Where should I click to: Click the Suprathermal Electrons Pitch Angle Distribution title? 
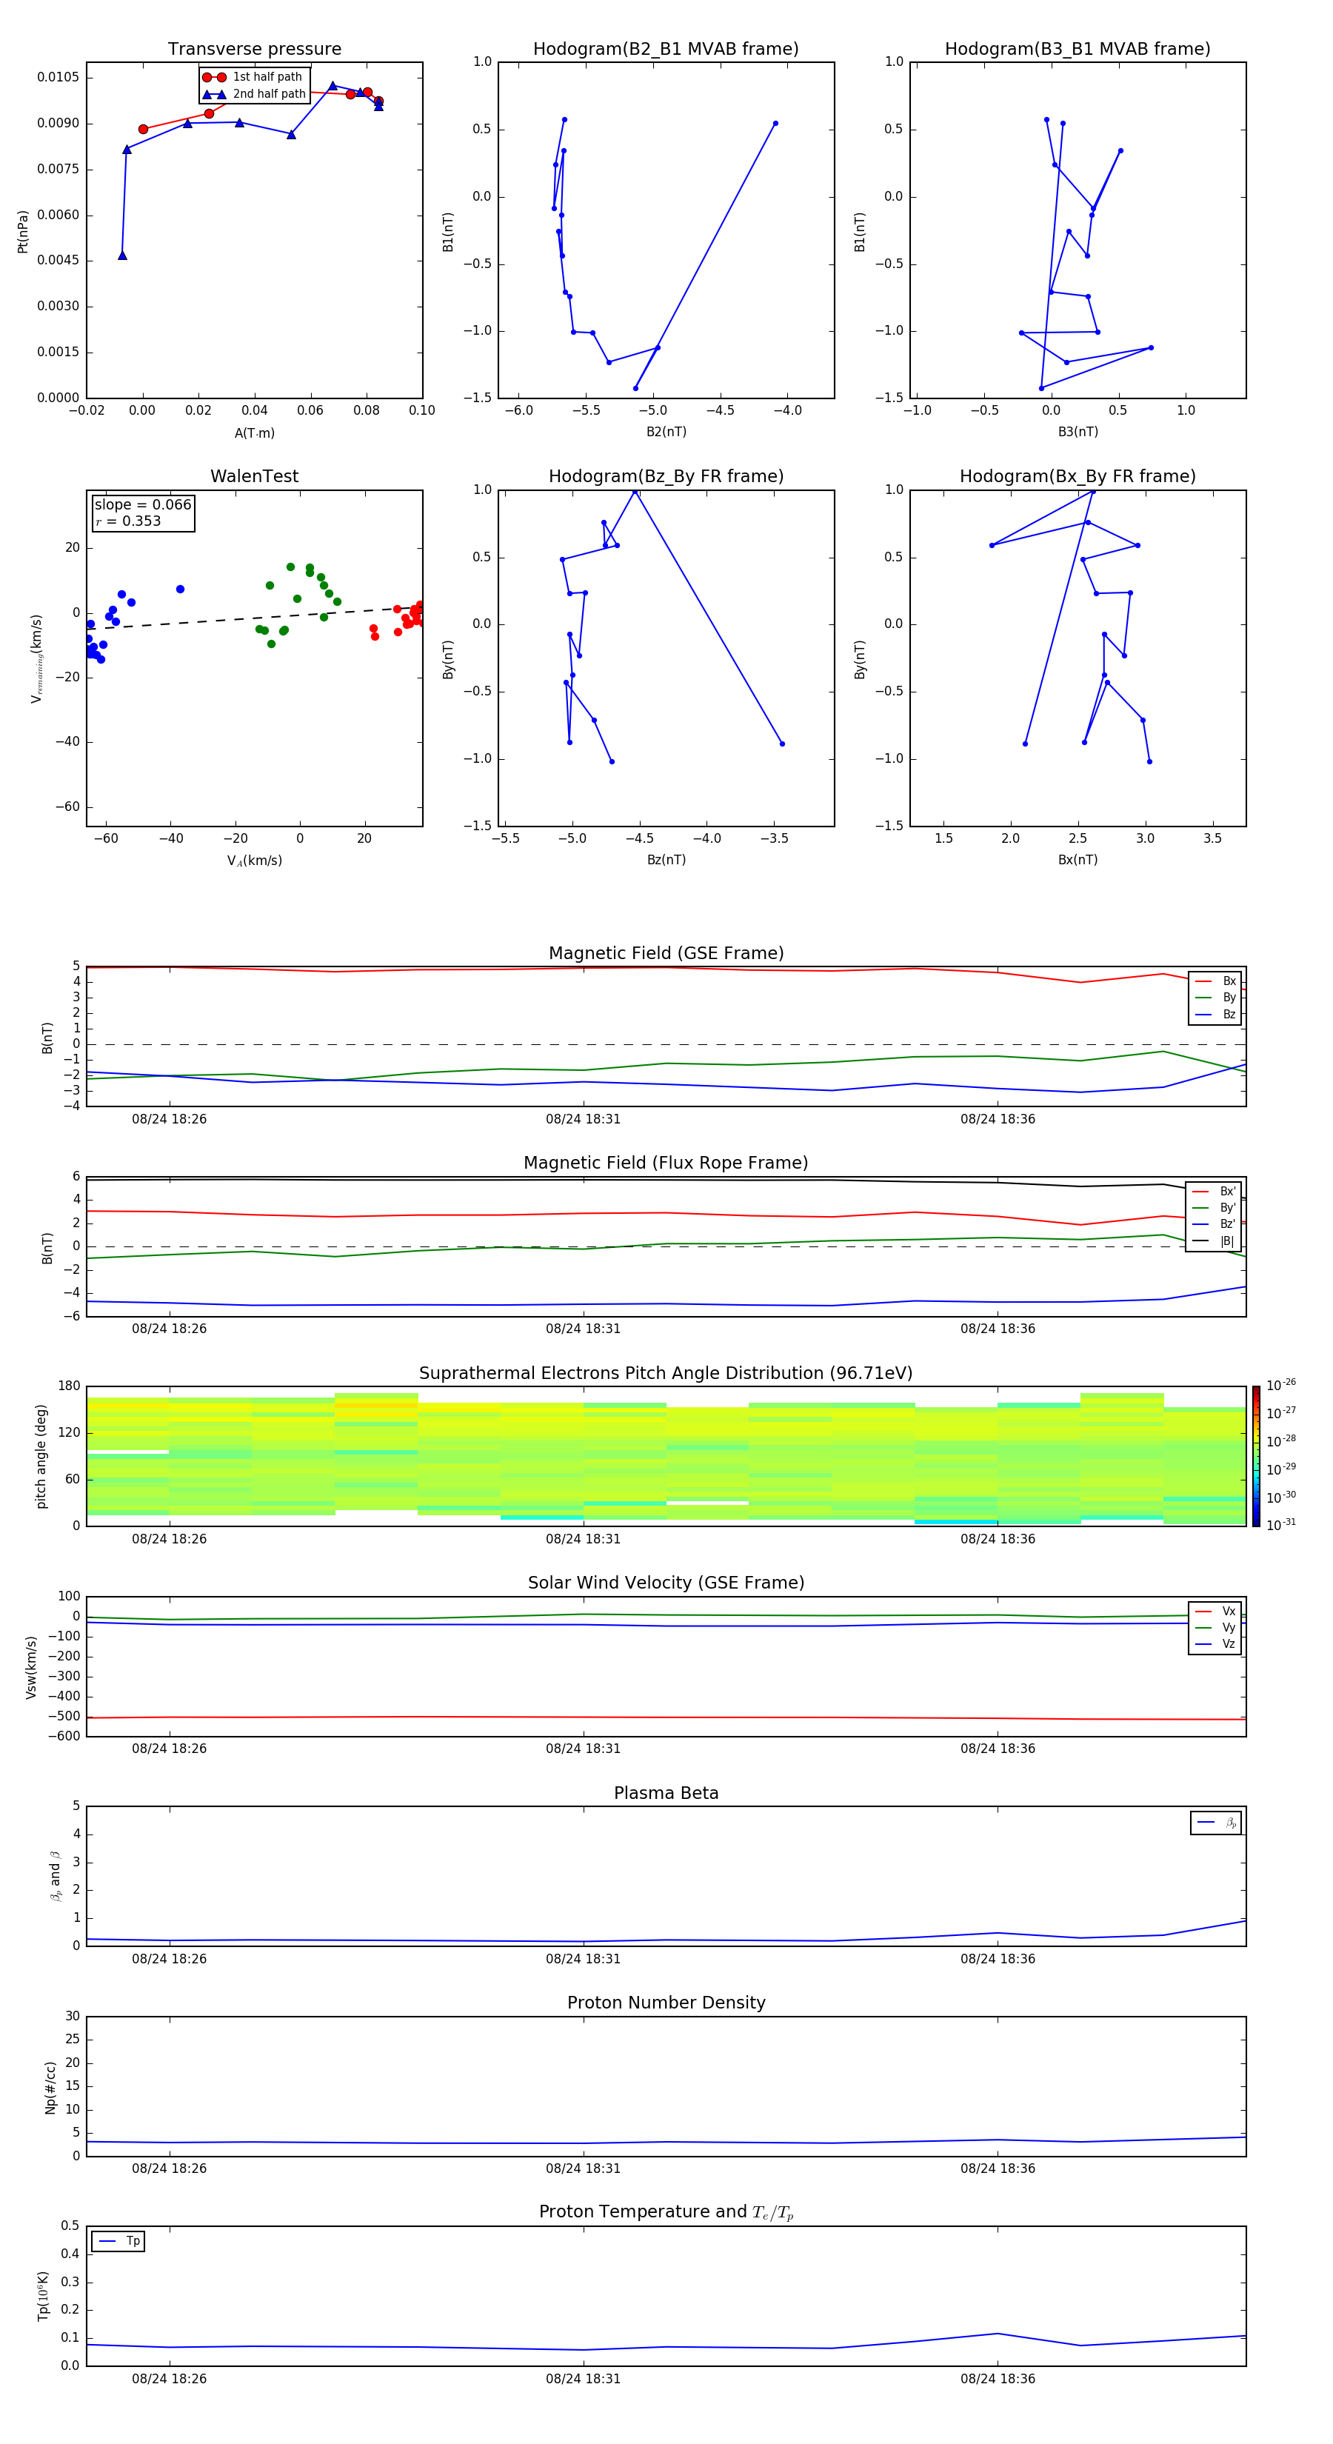point(666,1373)
